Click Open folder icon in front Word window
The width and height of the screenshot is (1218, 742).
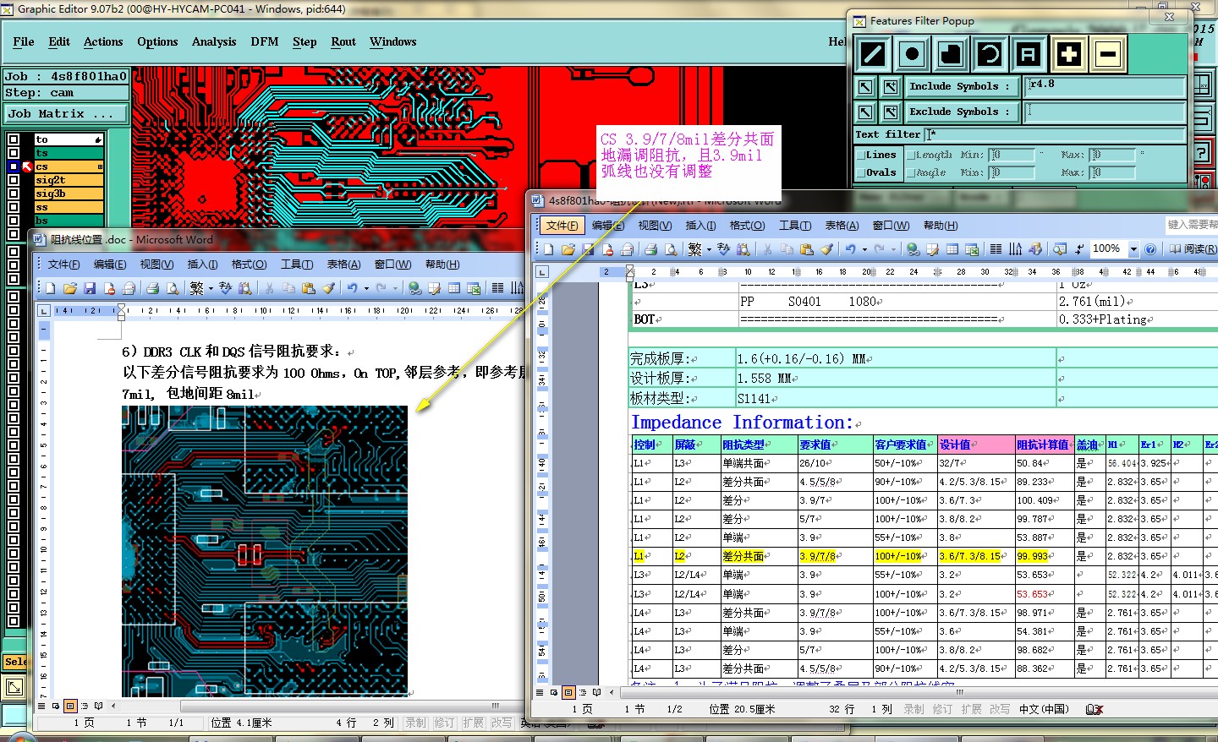pos(568,249)
